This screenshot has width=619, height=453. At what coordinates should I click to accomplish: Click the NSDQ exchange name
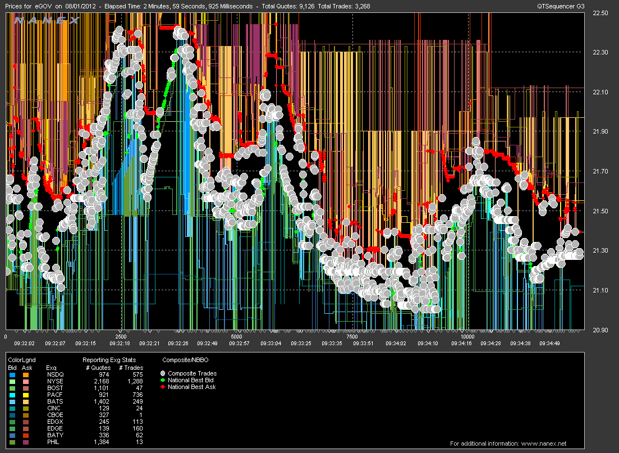click(x=55, y=374)
